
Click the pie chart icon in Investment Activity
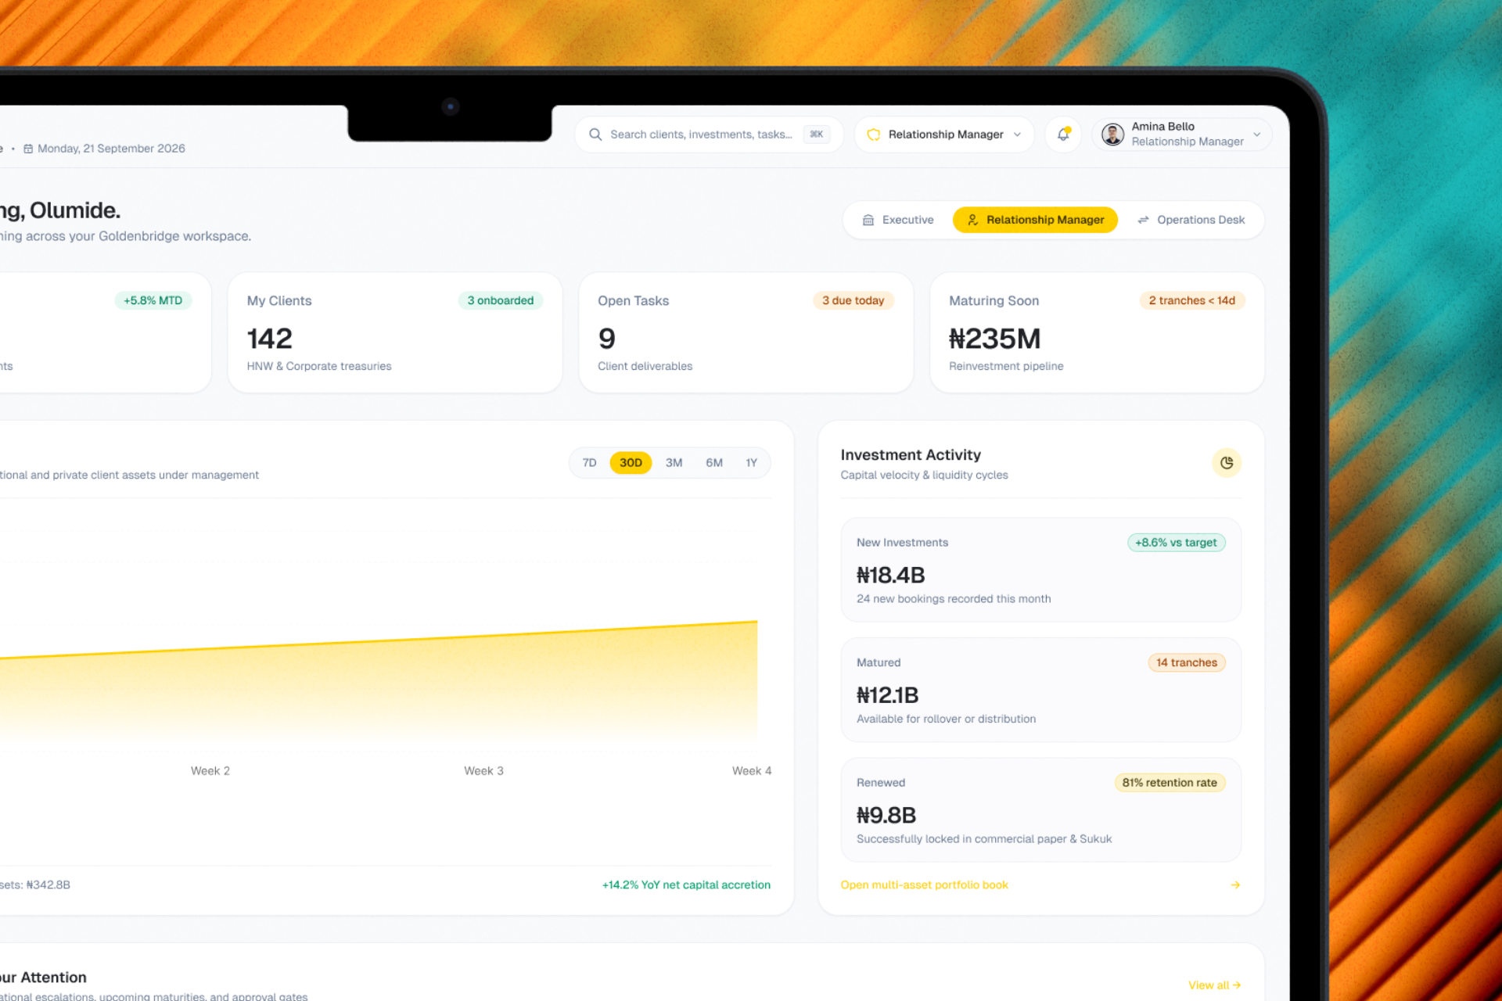tap(1227, 463)
